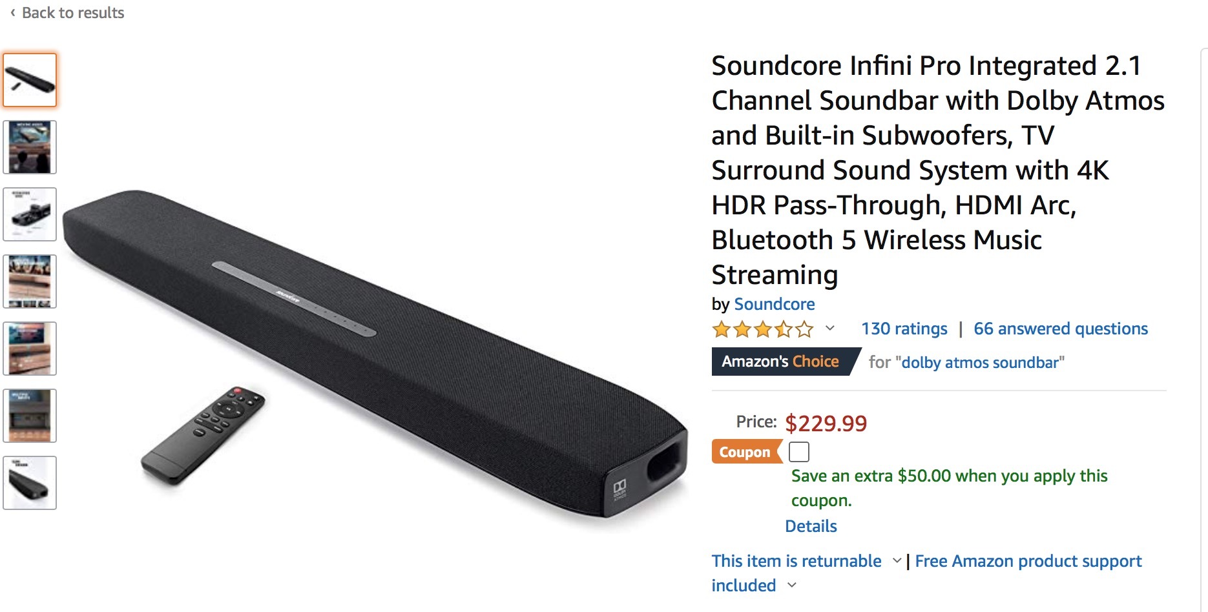Click the 'dolby atmos soundbar' search link
Screen dimensions: 1208x612
(979, 362)
